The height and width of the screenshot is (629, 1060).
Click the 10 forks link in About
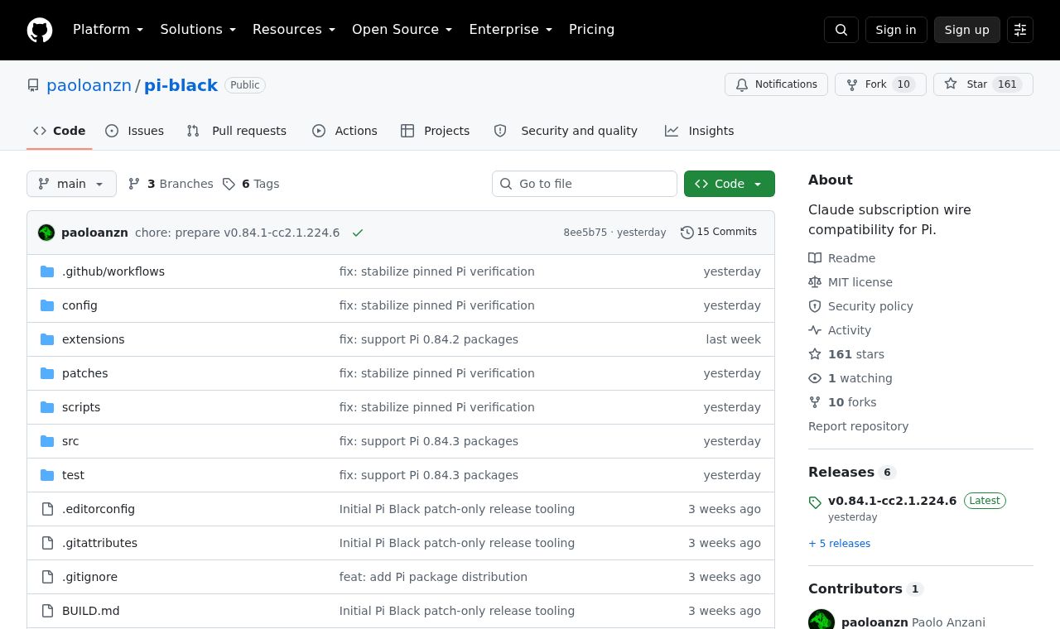point(852,402)
